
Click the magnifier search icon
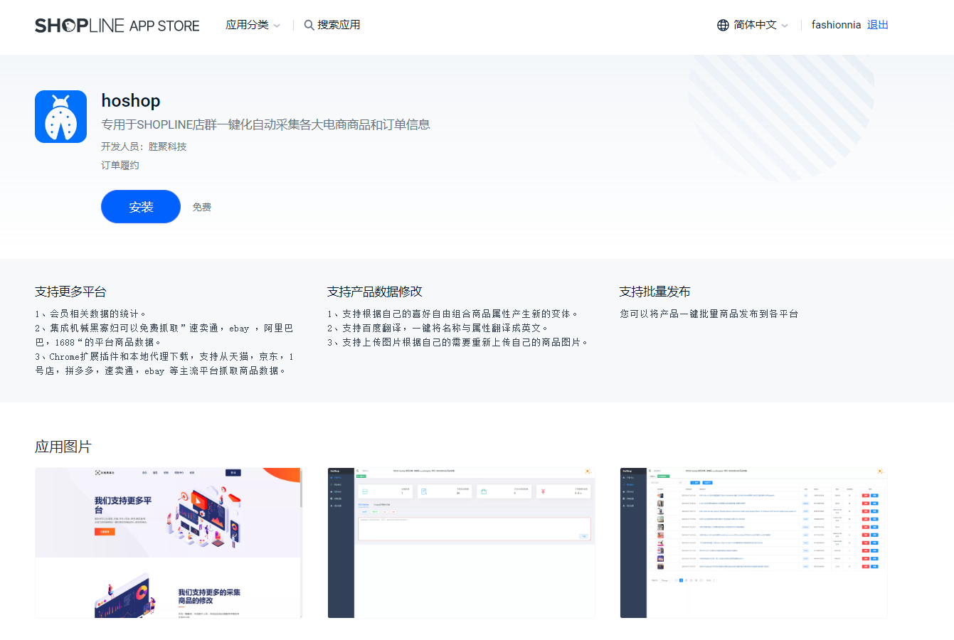pyautogui.click(x=309, y=25)
